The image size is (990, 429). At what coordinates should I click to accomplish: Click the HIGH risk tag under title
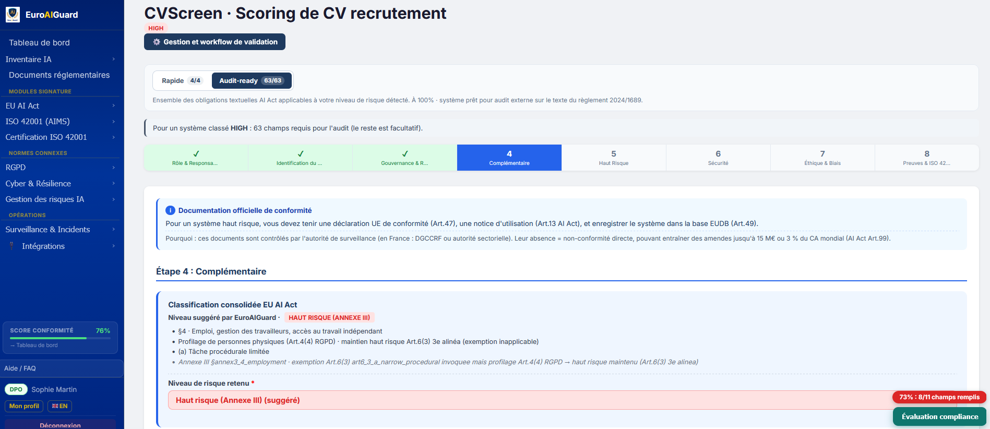point(156,28)
